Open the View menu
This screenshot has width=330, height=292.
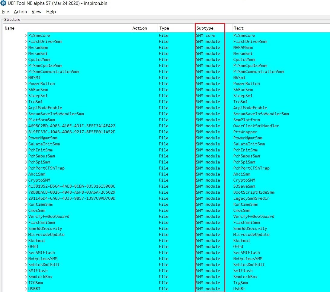tap(36, 12)
